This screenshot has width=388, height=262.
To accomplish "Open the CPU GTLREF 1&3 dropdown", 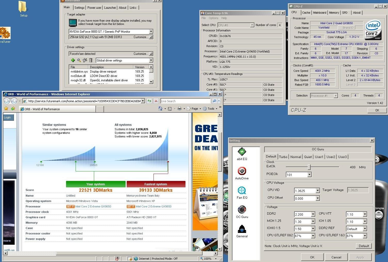I will pyautogui.click(x=365, y=236).
